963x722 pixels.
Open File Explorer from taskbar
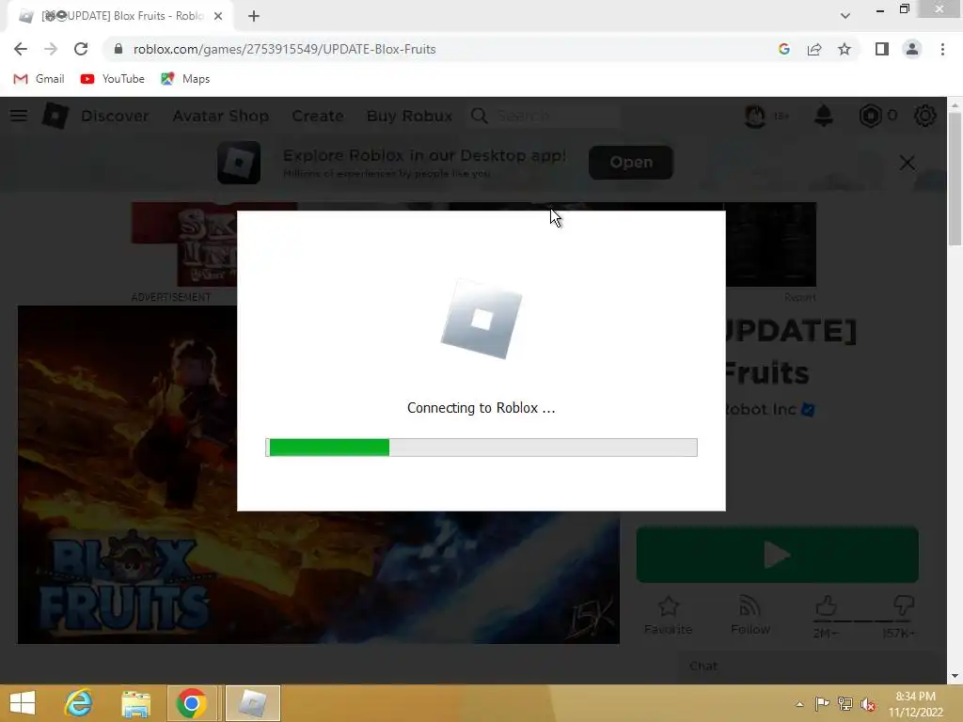tap(135, 703)
